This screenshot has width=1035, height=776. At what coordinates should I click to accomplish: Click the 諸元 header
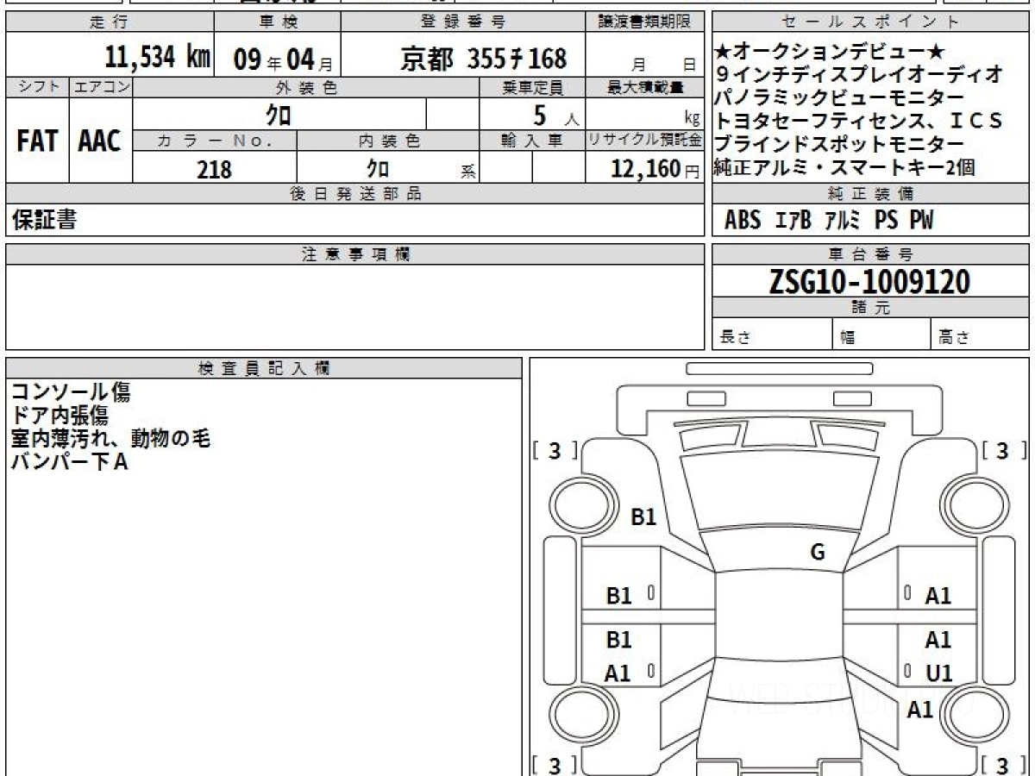(x=870, y=308)
